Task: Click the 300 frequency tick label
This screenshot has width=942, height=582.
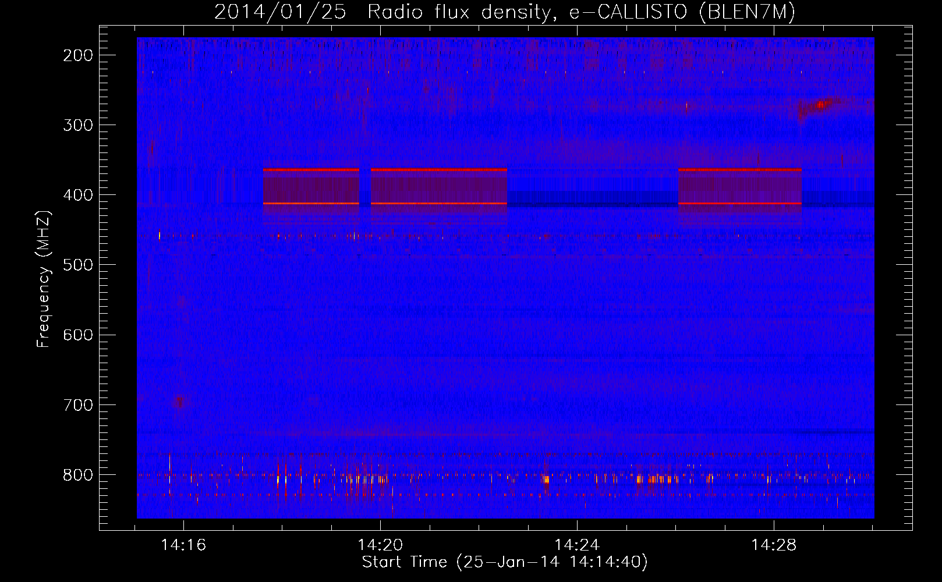Action: (x=77, y=125)
